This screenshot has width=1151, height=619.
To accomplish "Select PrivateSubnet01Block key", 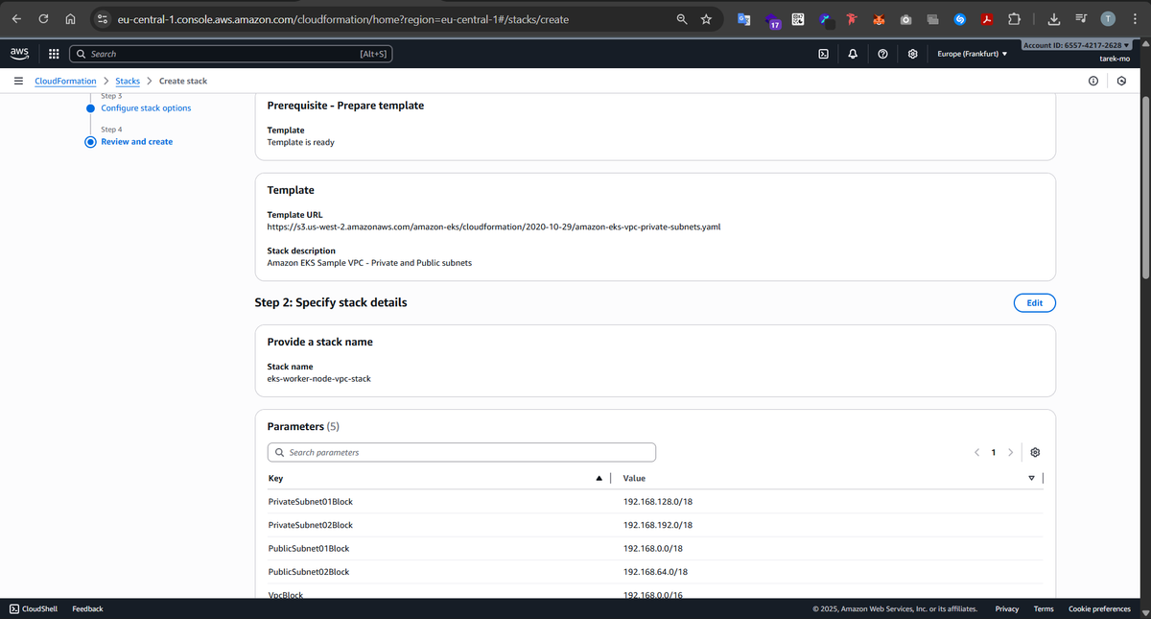I will tap(311, 501).
